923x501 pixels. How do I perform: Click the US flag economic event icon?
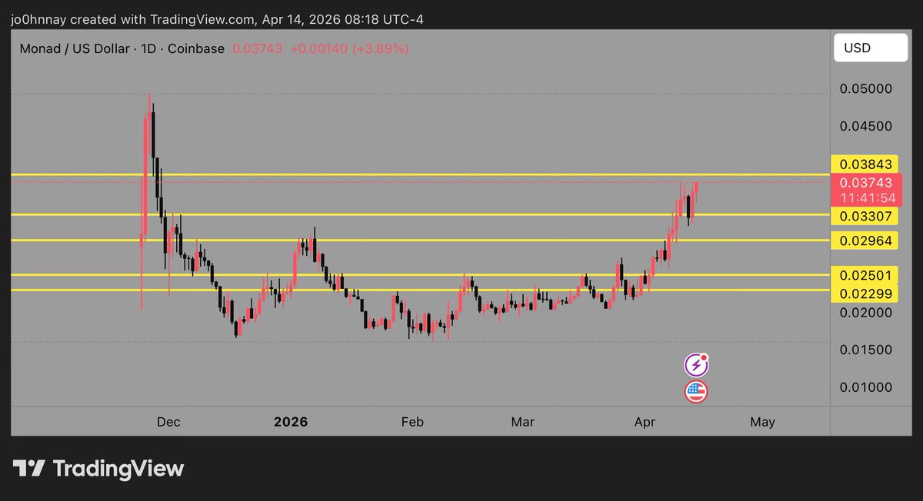pyautogui.click(x=696, y=392)
